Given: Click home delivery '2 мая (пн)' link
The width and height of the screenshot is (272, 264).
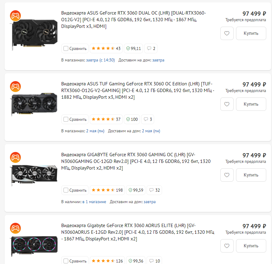Looking at the screenshot, I should (151, 131).
